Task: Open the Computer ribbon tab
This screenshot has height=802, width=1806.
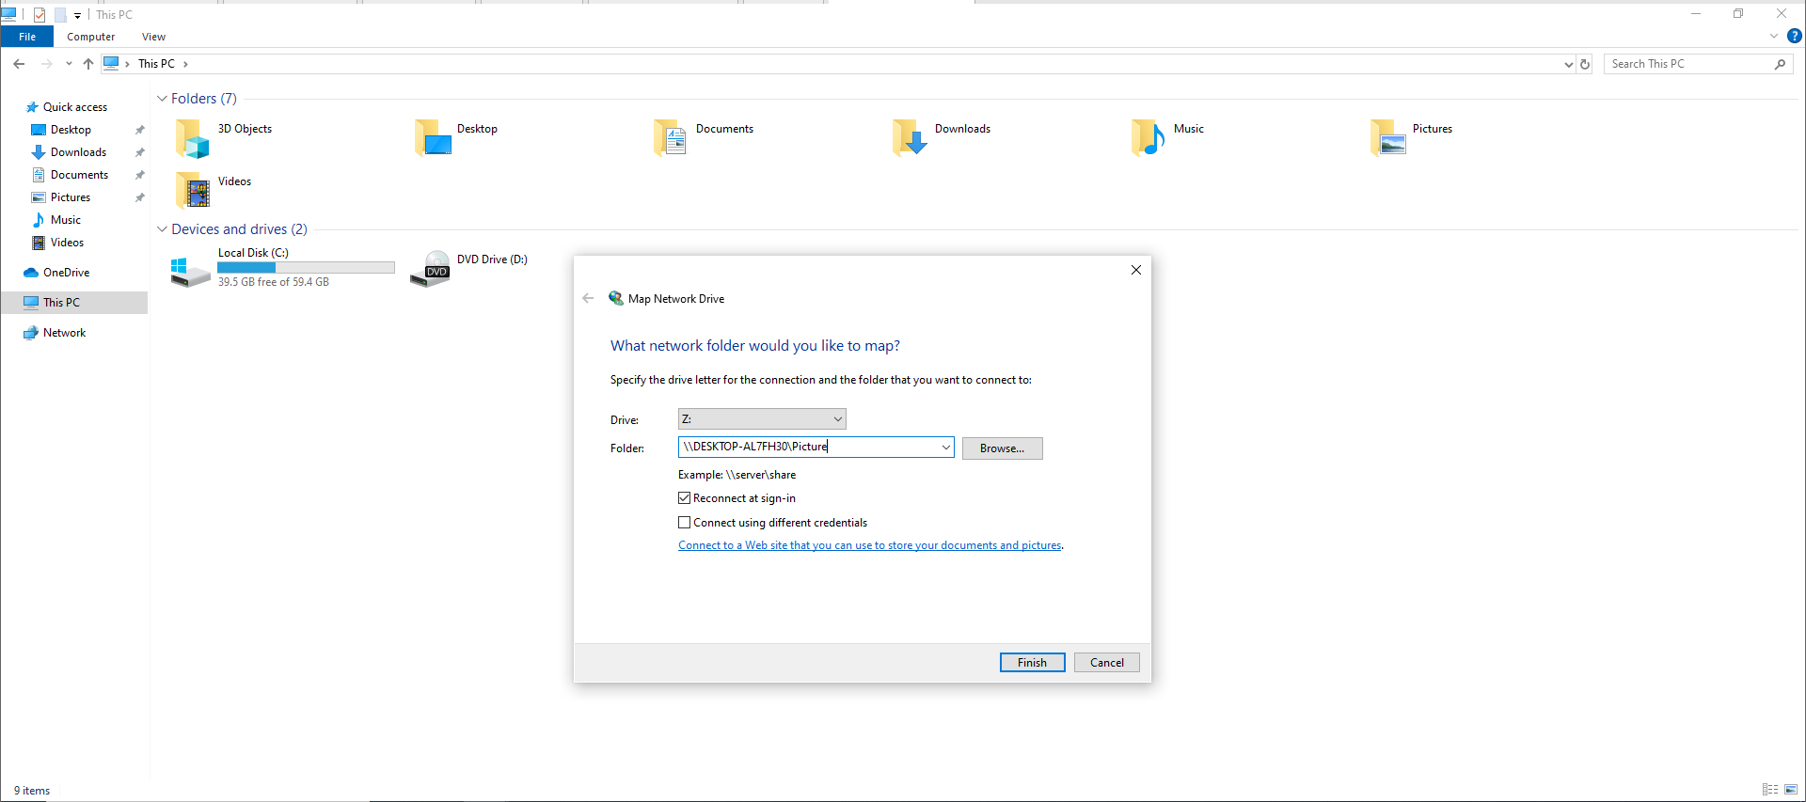Action: 91,37
